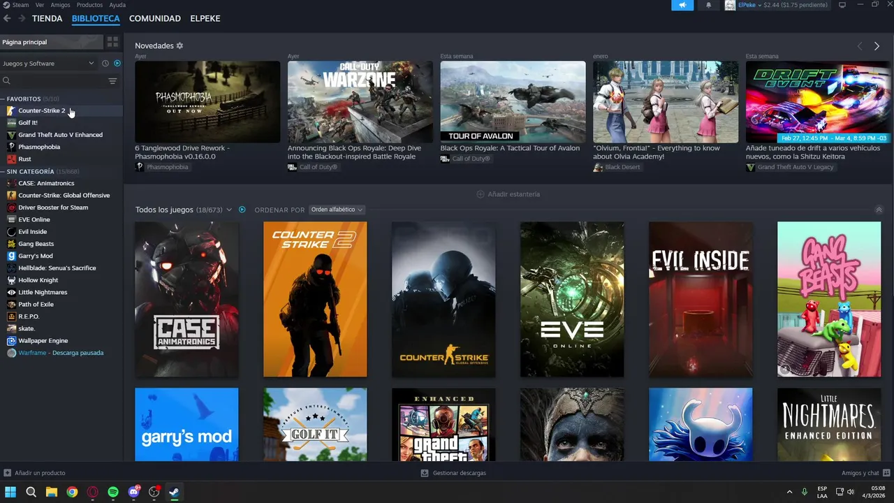The width and height of the screenshot is (894, 503).
Task: Expand the Todos los juegos title dropdown
Action: [229, 210]
